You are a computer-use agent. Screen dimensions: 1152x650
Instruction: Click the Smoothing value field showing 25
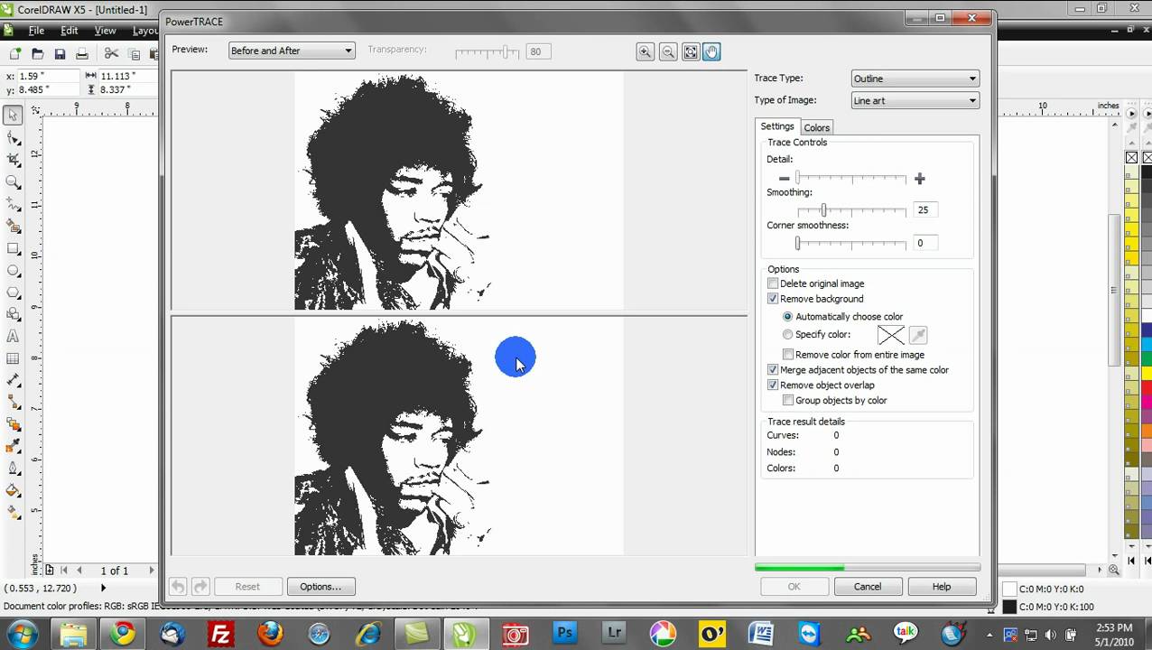click(x=925, y=209)
